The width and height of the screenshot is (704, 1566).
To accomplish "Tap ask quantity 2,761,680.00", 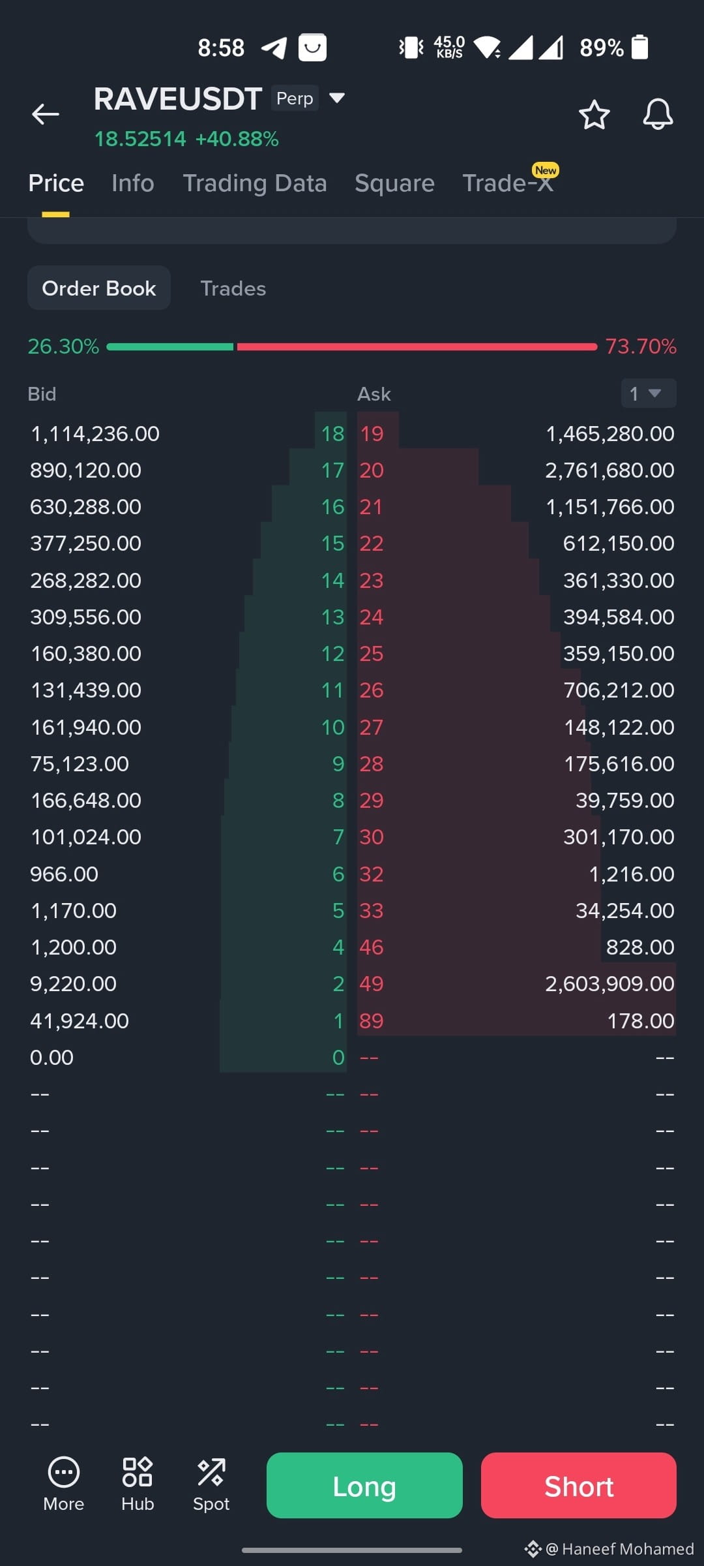I will (x=610, y=470).
